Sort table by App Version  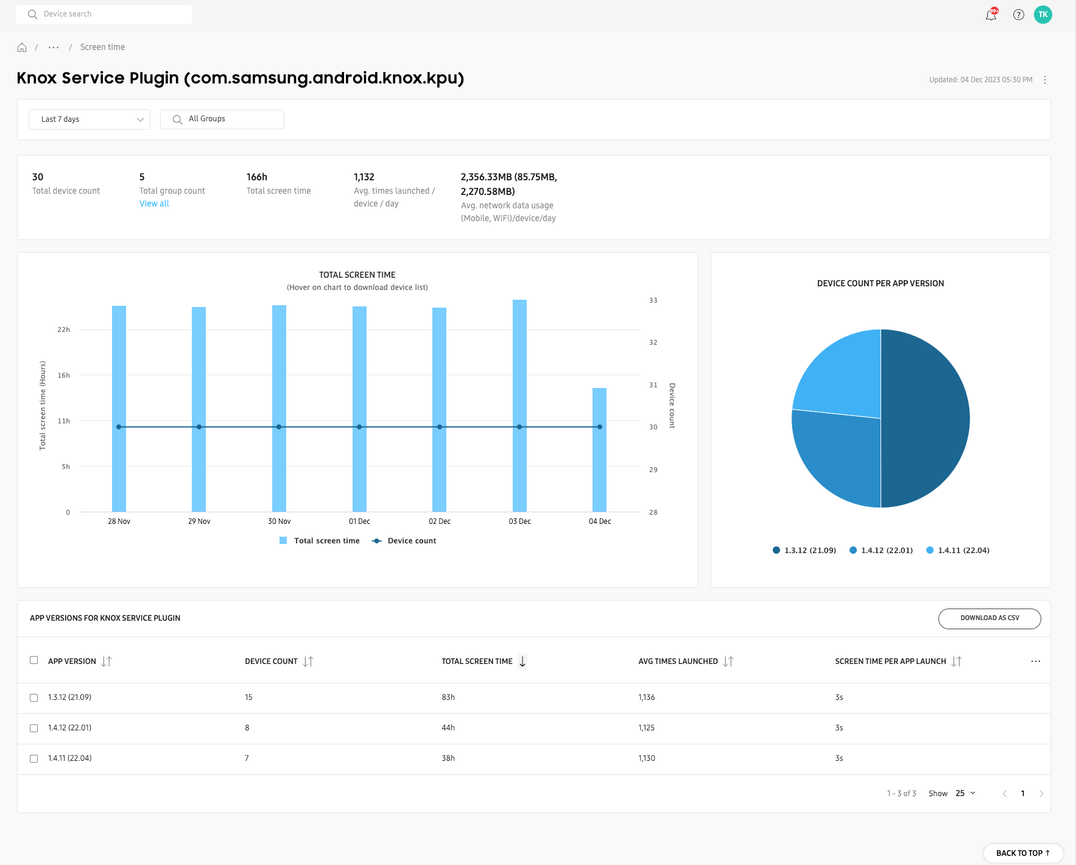[107, 662]
